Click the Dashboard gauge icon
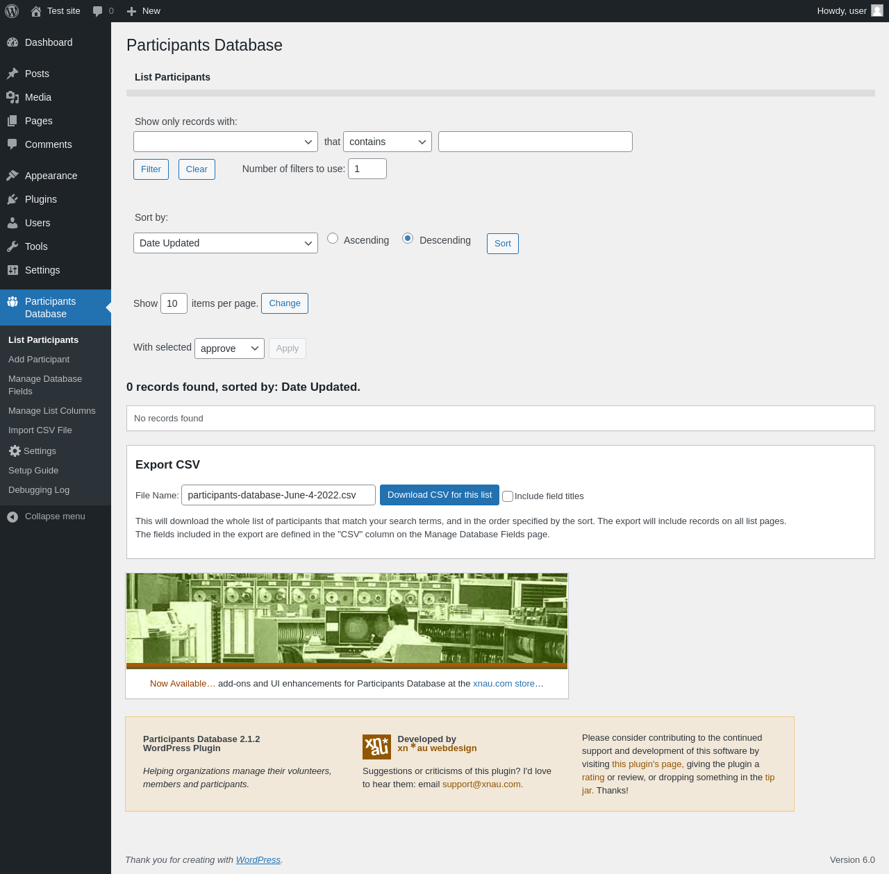Image resolution: width=889 pixels, height=874 pixels. 13,42
